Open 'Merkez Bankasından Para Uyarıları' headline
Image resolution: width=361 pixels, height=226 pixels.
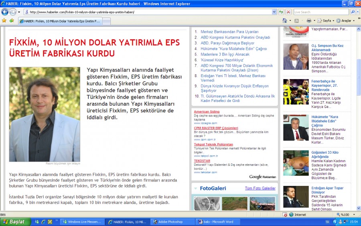point(229,32)
